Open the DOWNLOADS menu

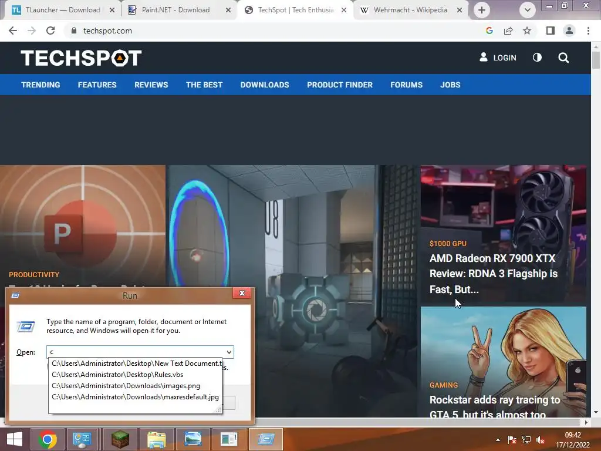pos(265,85)
